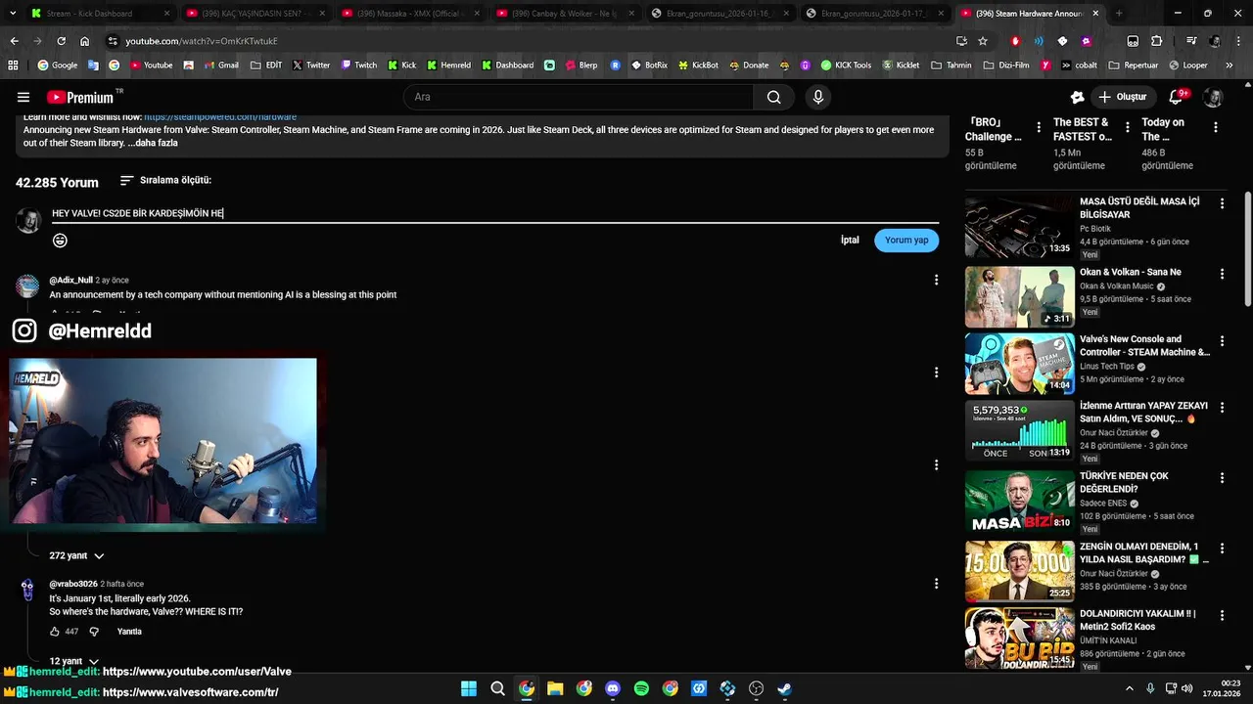This screenshot has width=1253, height=704.
Task: Expand description with ...daha fazla
Action: [153, 143]
